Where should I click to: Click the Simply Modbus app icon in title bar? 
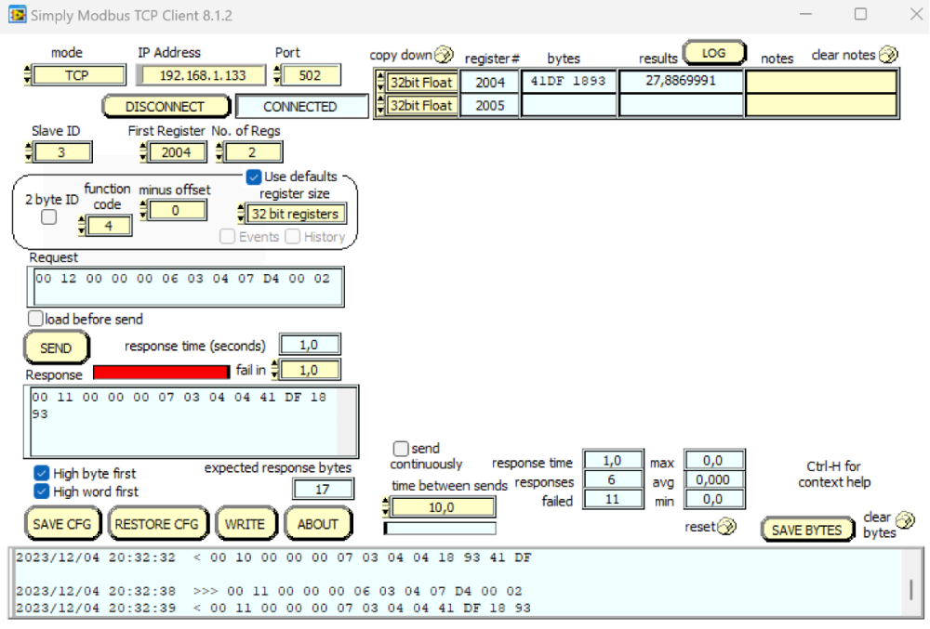[x=16, y=15]
